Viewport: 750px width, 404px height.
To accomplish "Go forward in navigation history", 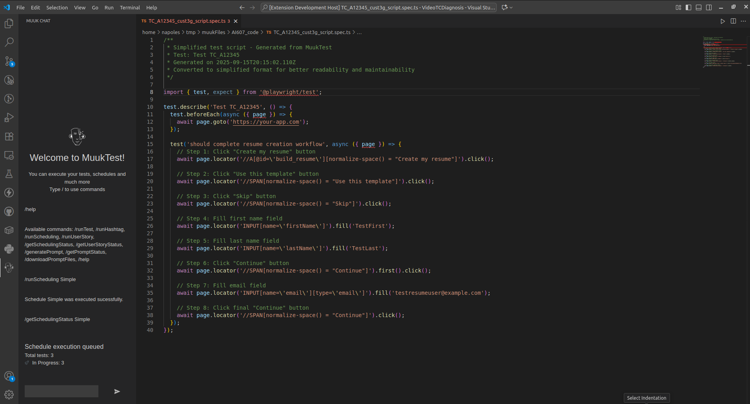I will pyautogui.click(x=252, y=7).
